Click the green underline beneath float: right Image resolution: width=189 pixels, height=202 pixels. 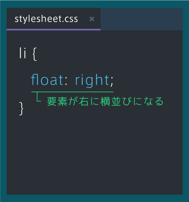(72, 92)
